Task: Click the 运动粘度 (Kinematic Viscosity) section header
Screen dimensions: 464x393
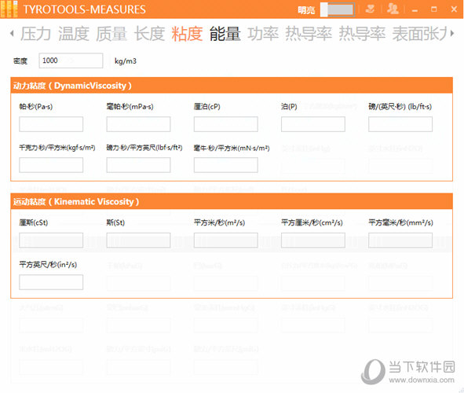Action: click(x=232, y=202)
